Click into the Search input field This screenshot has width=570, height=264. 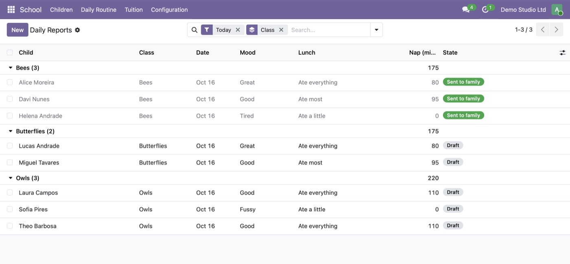coord(329,30)
